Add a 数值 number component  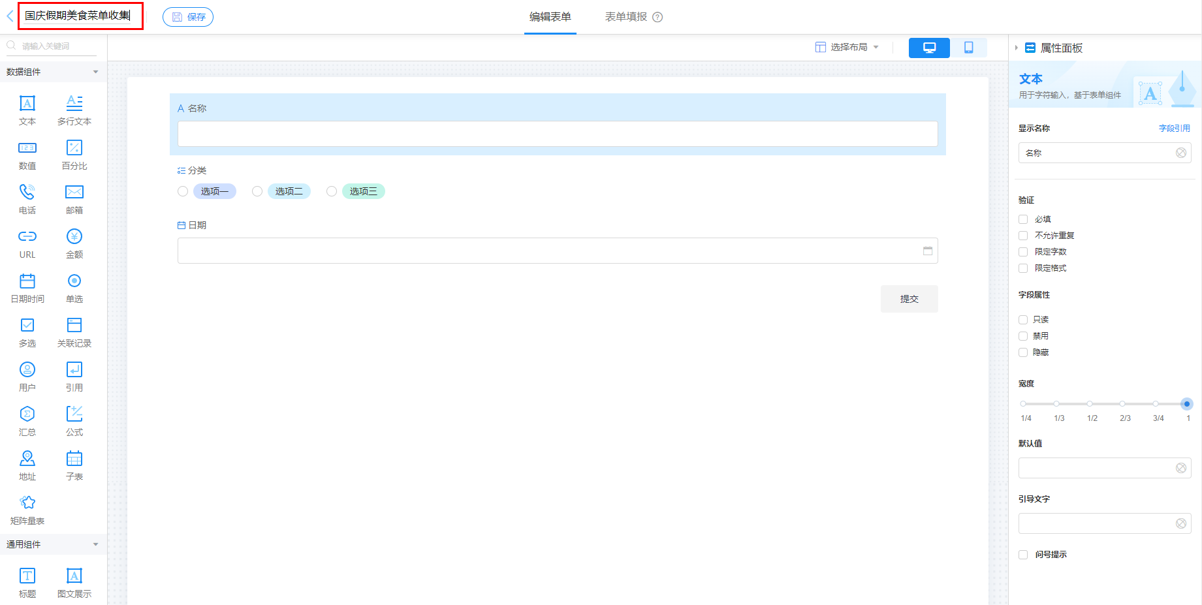pos(27,155)
